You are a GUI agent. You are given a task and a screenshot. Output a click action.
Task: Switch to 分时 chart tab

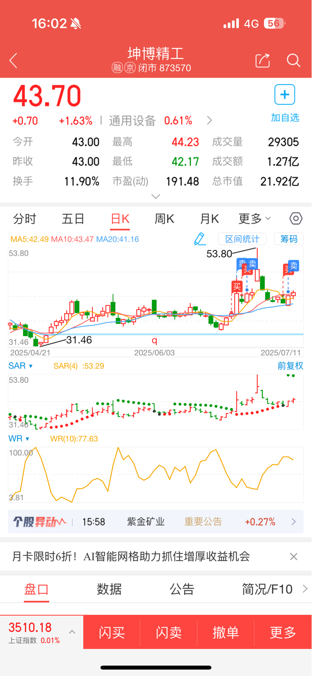point(25,219)
